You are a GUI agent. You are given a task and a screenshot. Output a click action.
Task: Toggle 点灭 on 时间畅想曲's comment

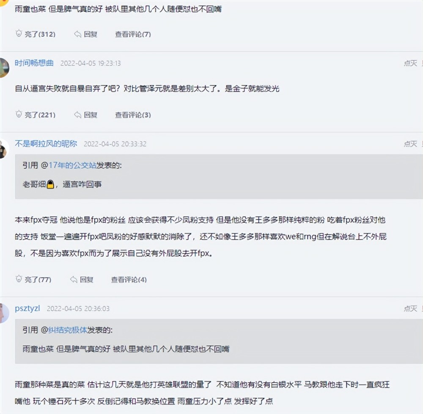pyautogui.click(x=410, y=63)
